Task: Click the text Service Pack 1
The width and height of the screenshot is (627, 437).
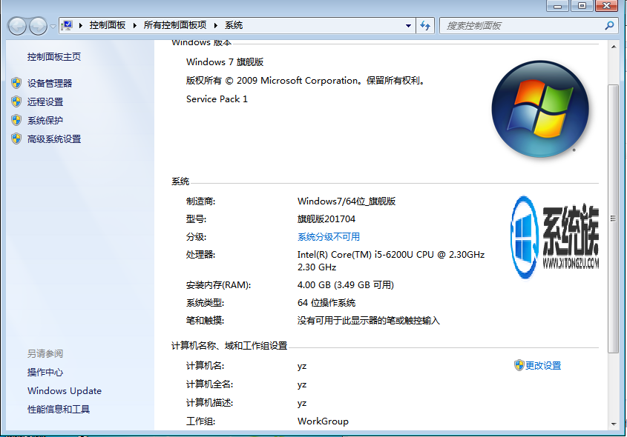Action: click(217, 99)
